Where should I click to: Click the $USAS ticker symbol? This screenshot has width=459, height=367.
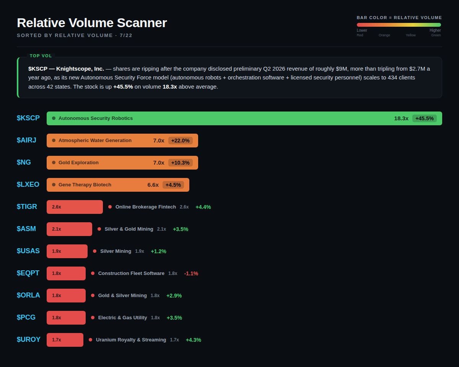[x=28, y=251]
